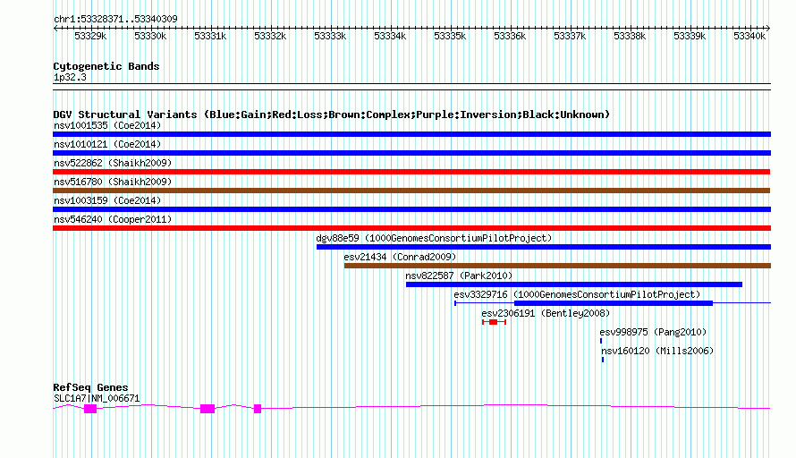Select the second SLC1A7 exon box

(x=207, y=409)
